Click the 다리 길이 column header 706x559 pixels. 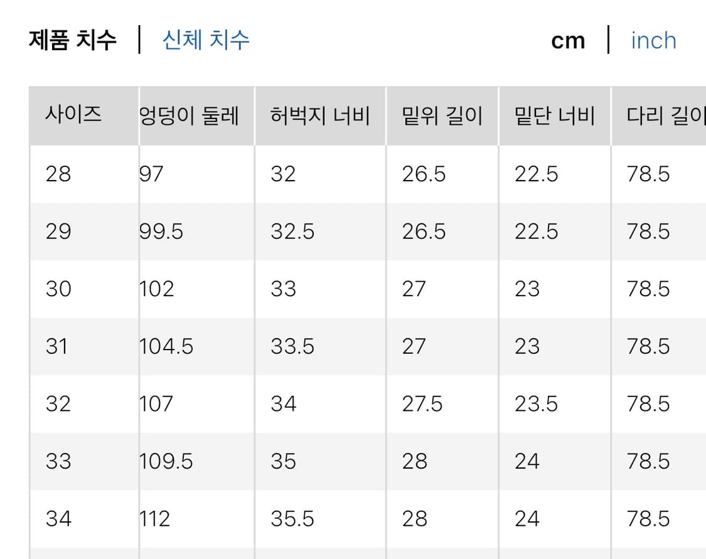tap(665, 116)
